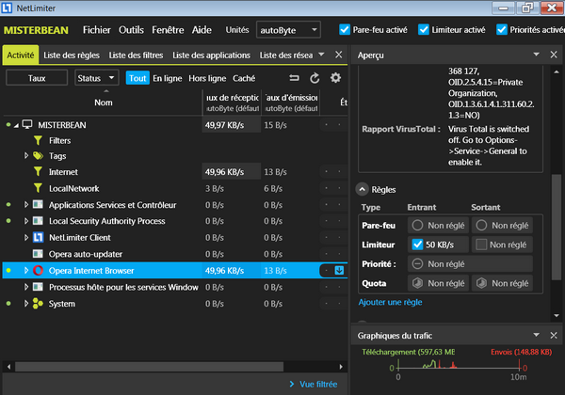Switch to Liste des applications tab
Viewport: 565px width, 395px height.
211,55
